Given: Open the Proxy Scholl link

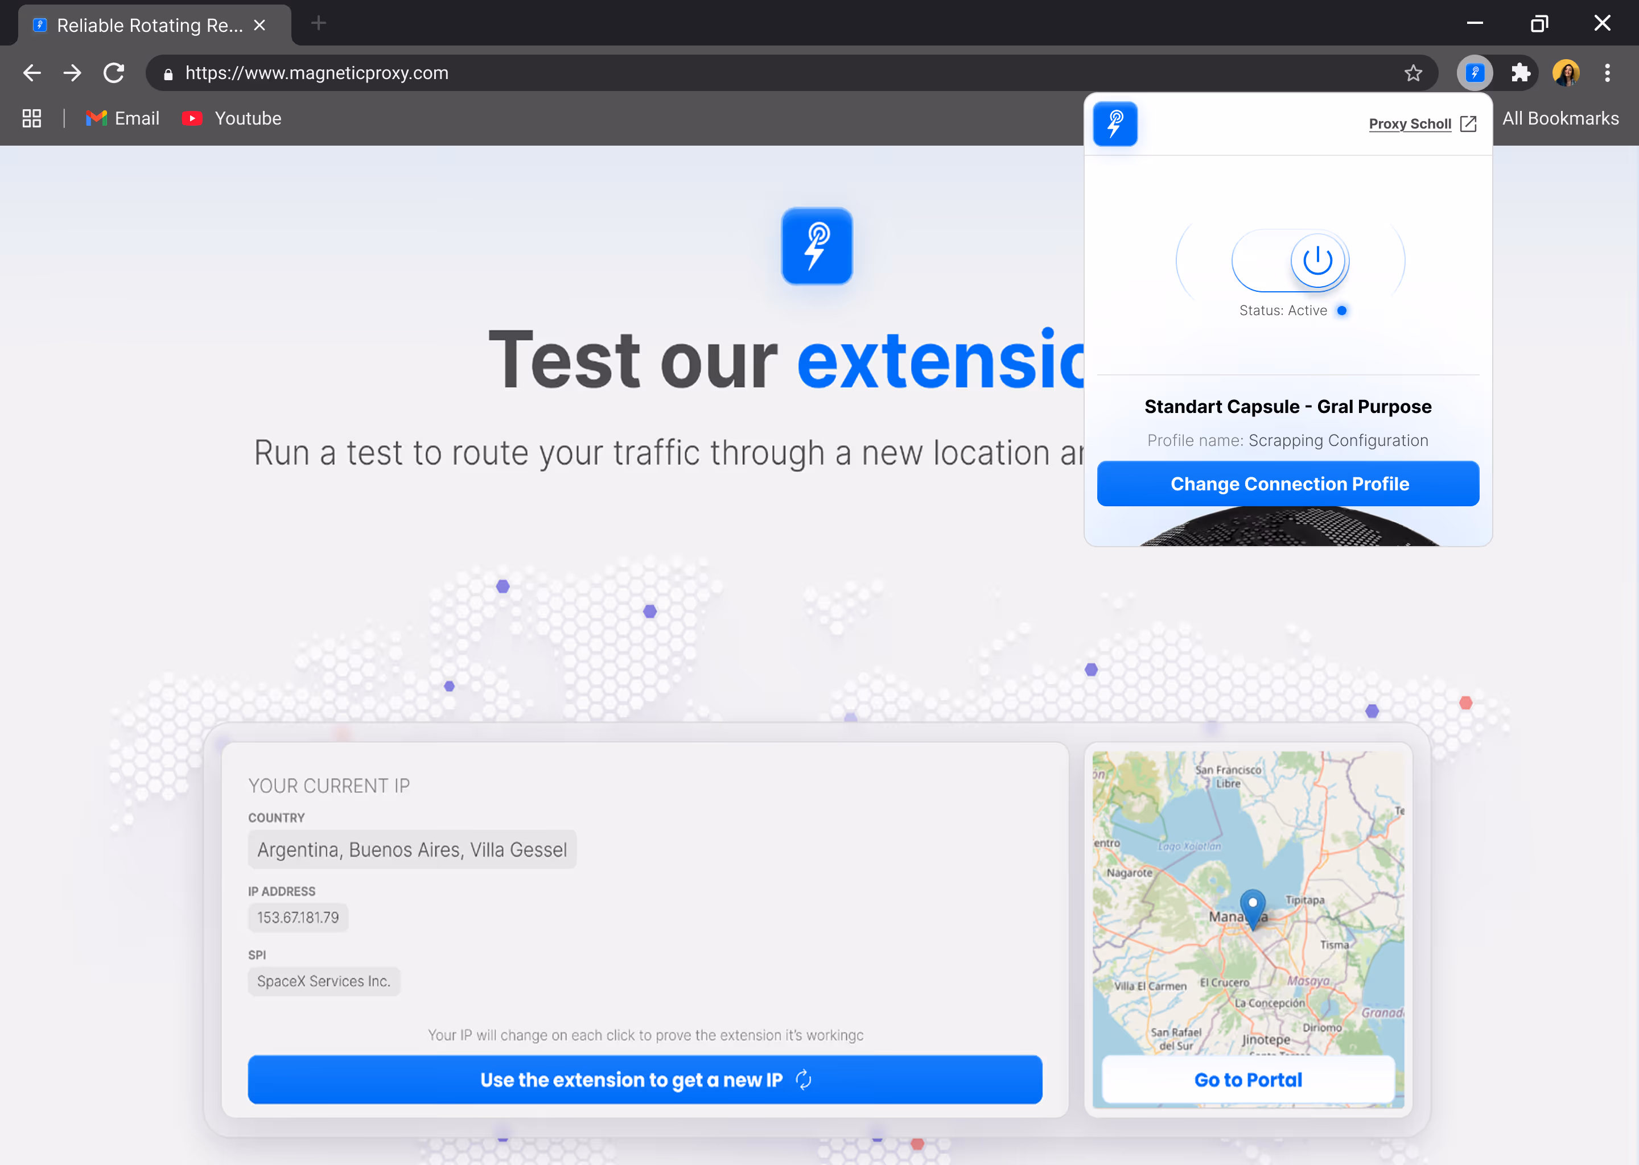Looking at the screenshot, I should [x=1409, y=124].
